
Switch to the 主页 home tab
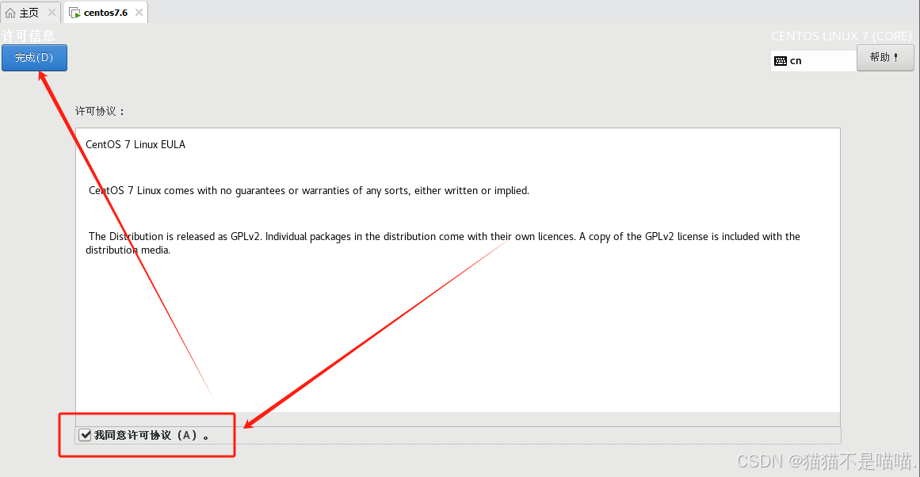click(x=30, y=13)
